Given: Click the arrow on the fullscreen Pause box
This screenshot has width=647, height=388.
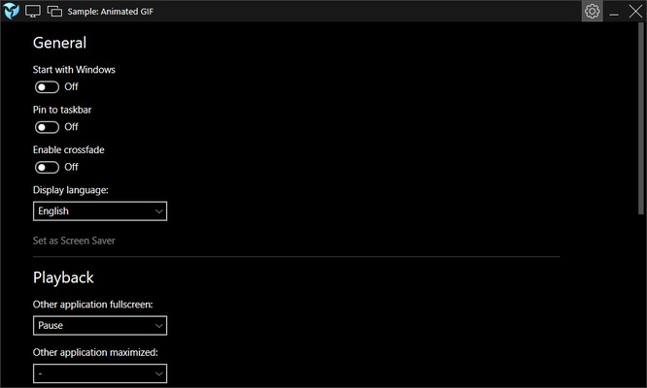Looking at the screenshot, I should coord(158,326).
